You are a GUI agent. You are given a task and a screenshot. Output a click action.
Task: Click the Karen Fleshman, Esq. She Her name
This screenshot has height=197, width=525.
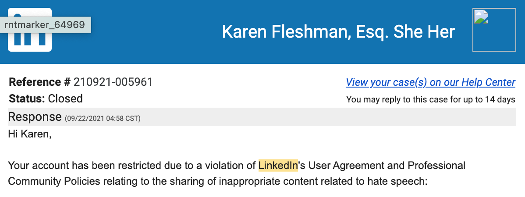coord(338,32)
